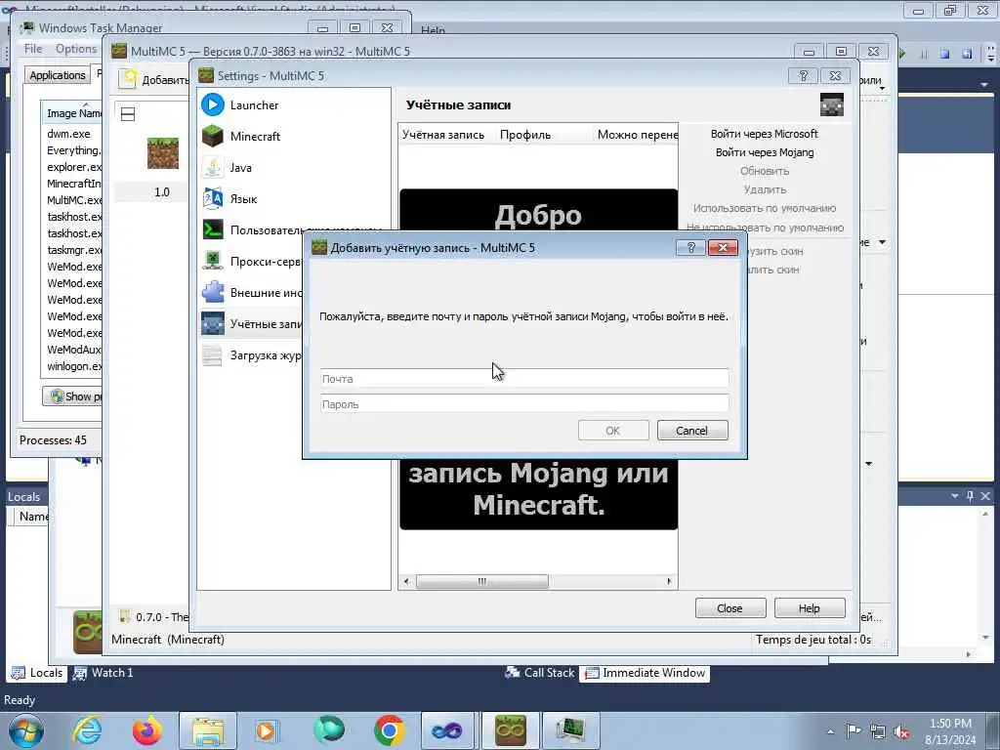Launch Internet Explorer from the taskbar
1000x750 pixels.
(87, 730)
